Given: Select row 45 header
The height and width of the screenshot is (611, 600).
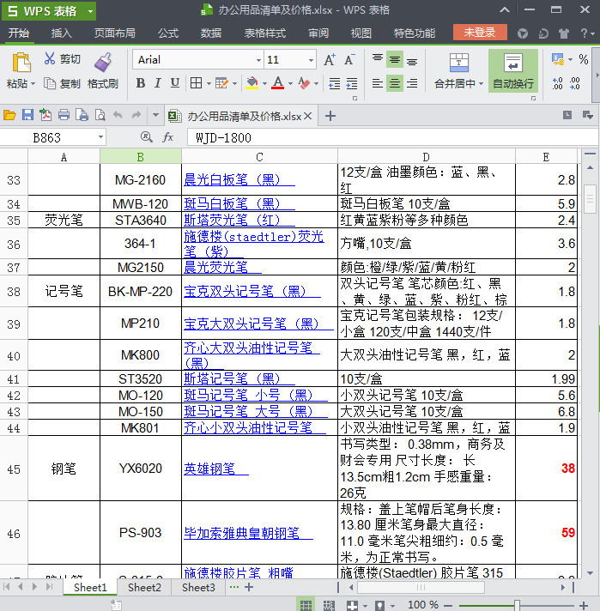Looking at the screenshot, I should 14,469.
